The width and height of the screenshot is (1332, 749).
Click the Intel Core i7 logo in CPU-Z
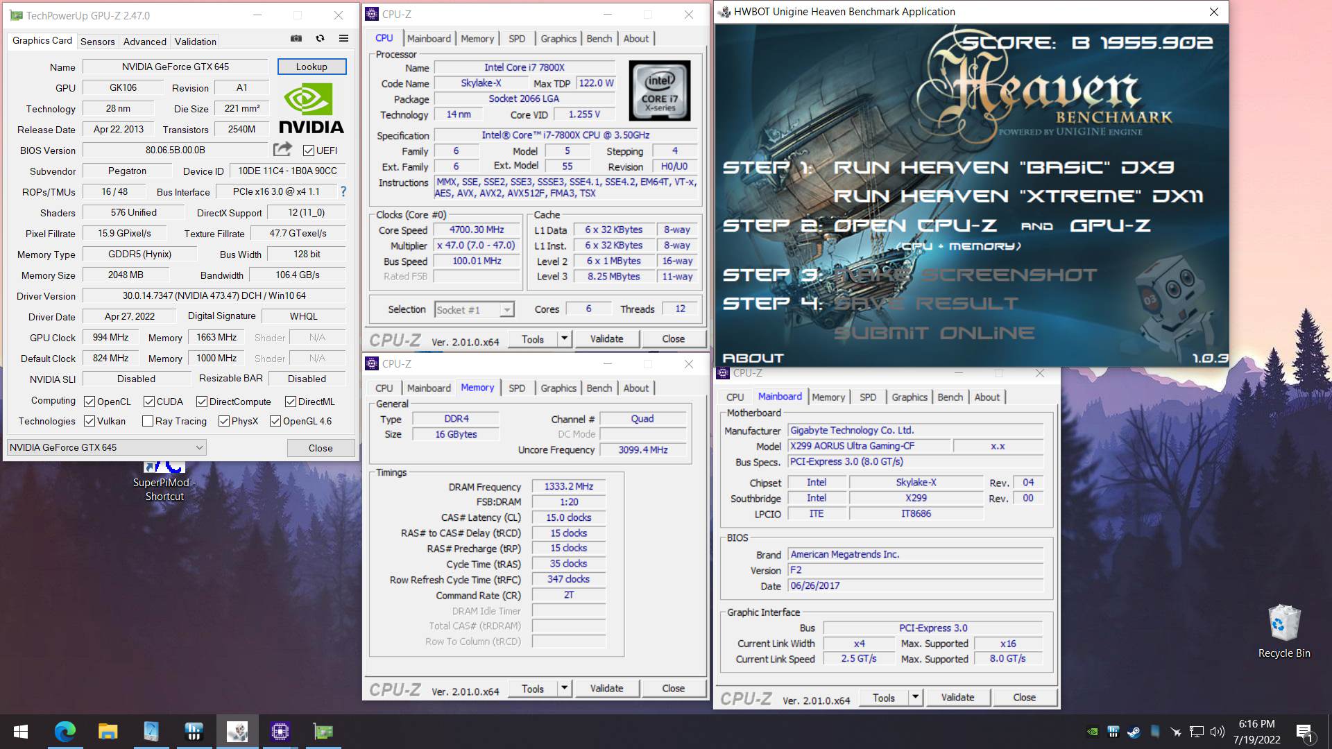[x=659, y=90]
